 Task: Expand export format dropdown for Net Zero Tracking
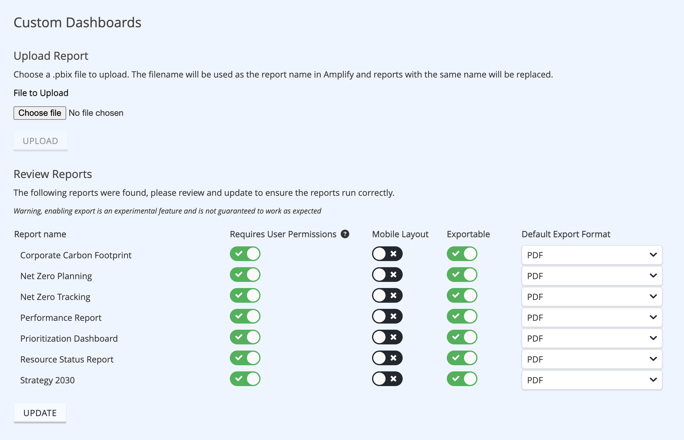click(592, 297)
